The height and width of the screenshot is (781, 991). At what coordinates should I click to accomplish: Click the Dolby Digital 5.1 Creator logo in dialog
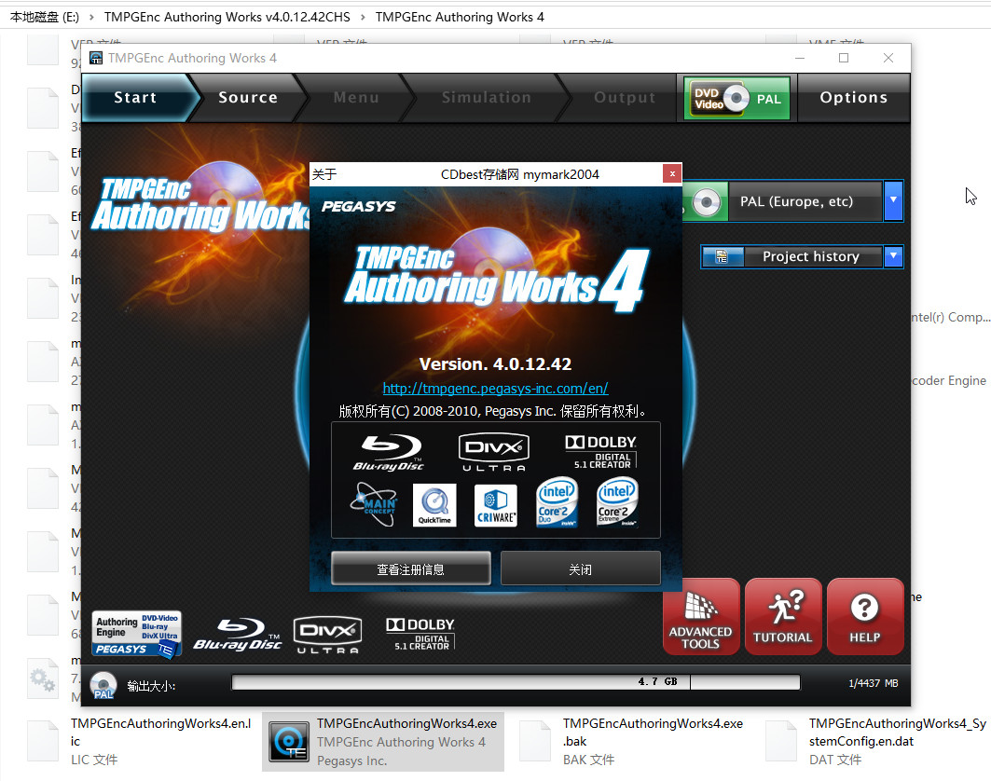point(601,452)
